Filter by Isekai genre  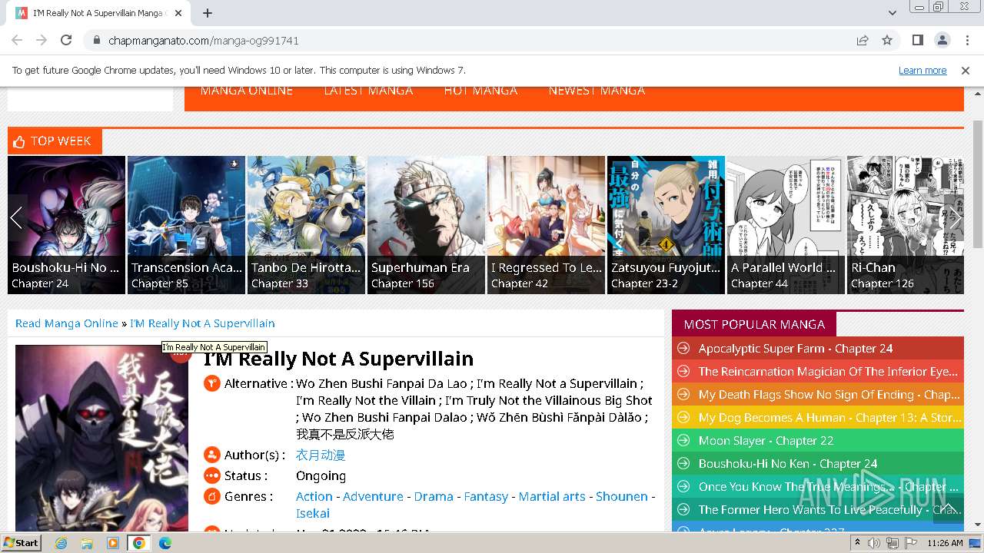click(x=313, y=513)
